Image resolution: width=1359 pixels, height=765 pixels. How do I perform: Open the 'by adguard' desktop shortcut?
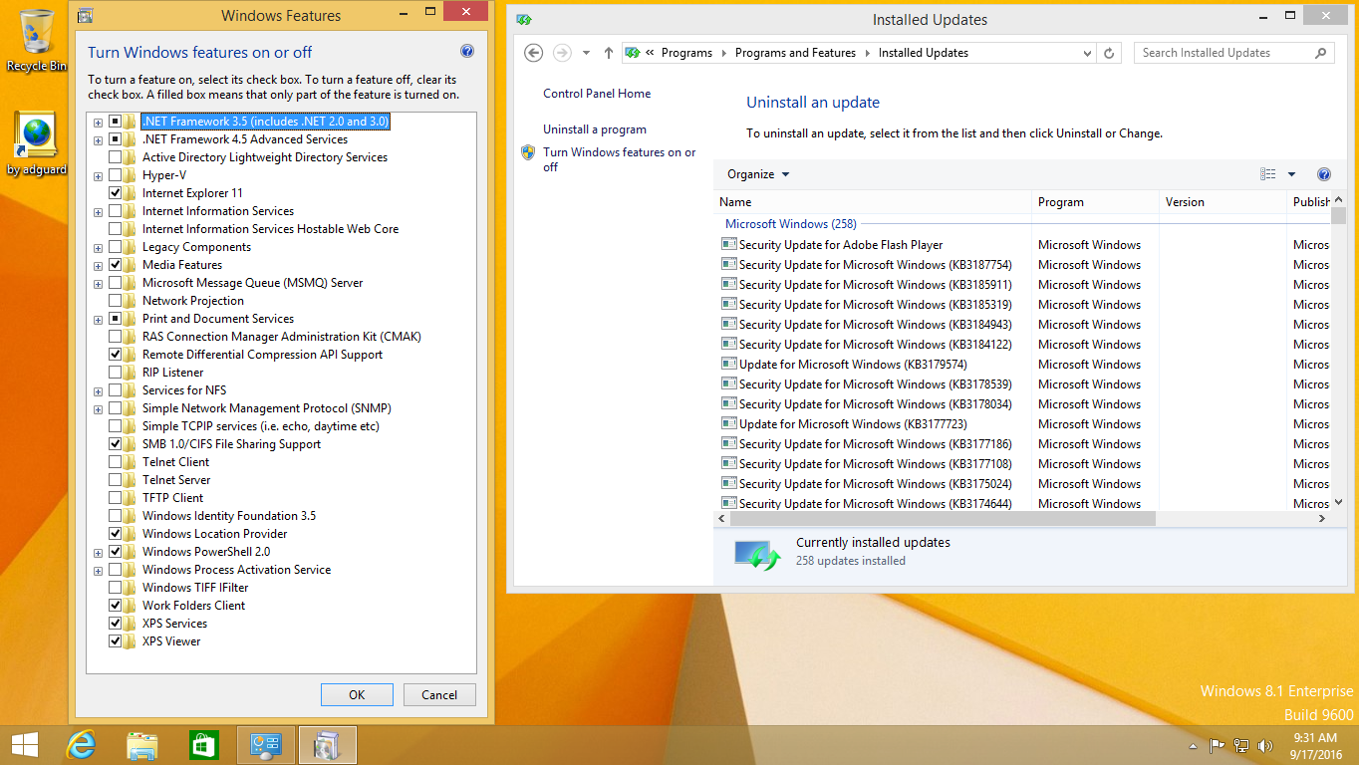coord(36,142)
